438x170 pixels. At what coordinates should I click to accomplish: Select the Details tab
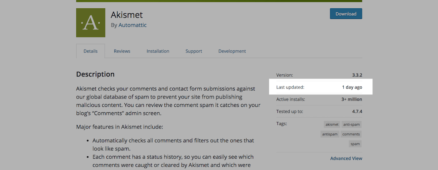tap(91, 51)
